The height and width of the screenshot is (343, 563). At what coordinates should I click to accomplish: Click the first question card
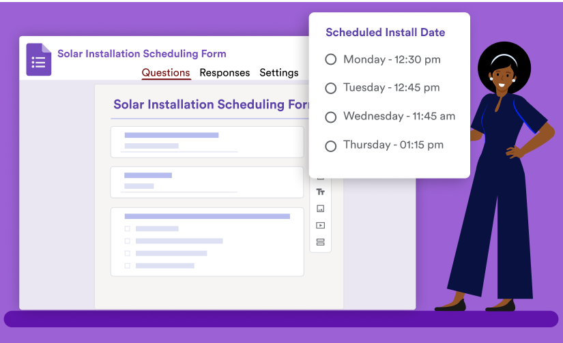click(x=207, y=142)
